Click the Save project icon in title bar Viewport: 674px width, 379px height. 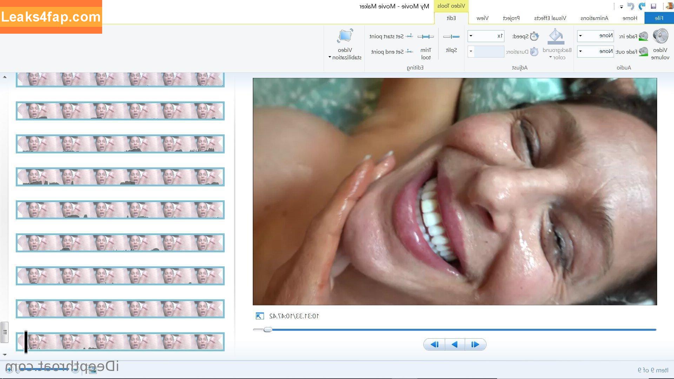[653, 6]
